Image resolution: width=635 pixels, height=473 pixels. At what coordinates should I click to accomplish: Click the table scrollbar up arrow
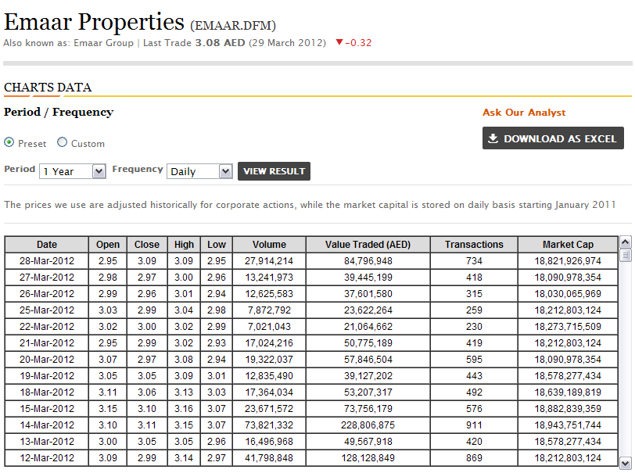[625, 242]
